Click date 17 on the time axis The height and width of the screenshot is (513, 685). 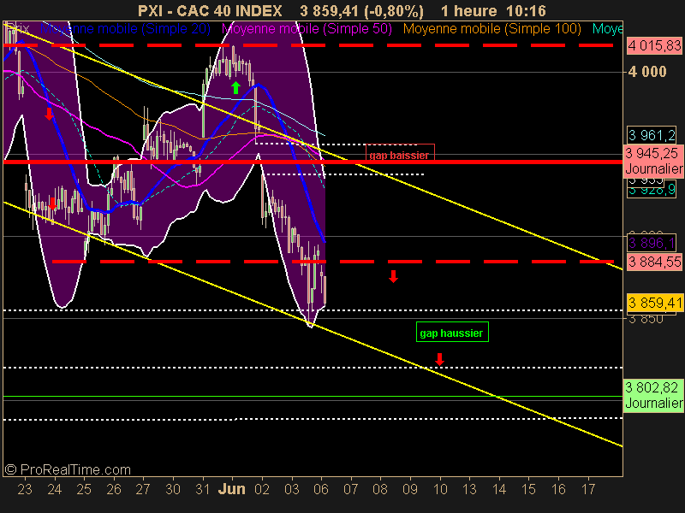point(588,489)
